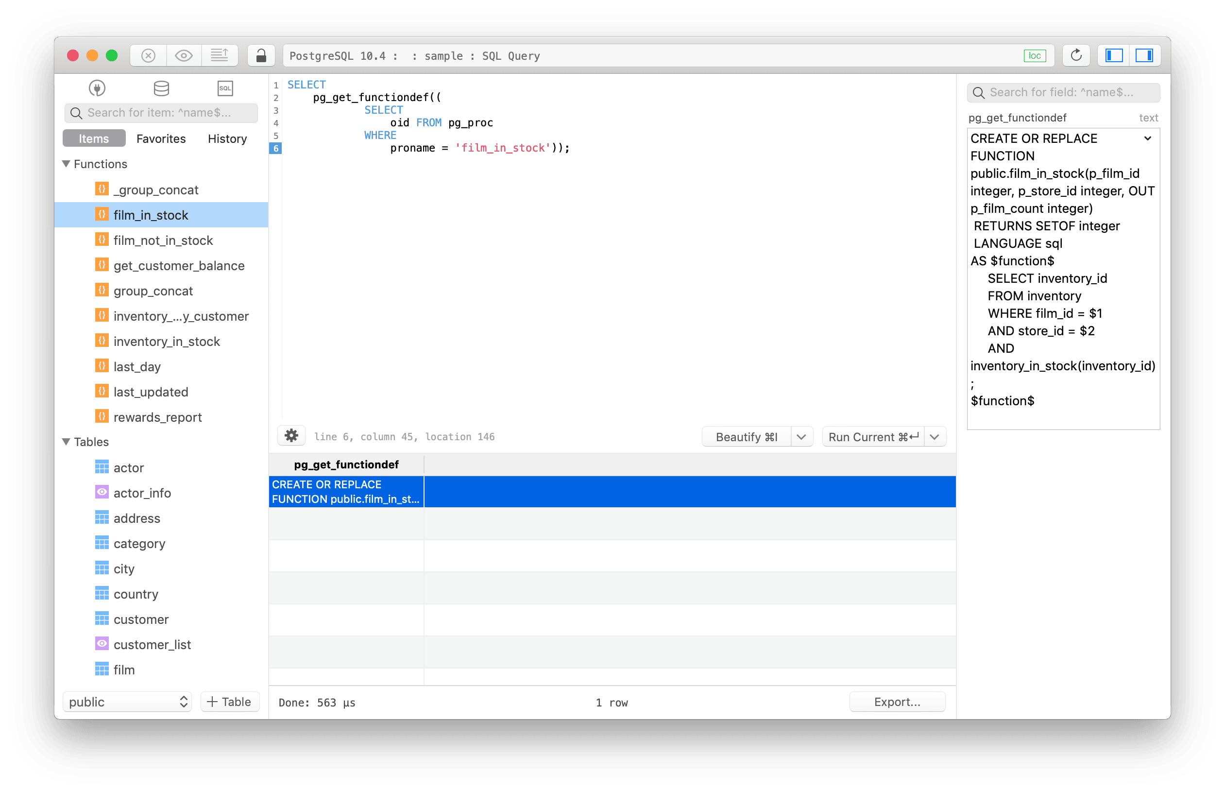Click the lock icon in toolbar
The image size is (1225, 791).
coord(261,55)
